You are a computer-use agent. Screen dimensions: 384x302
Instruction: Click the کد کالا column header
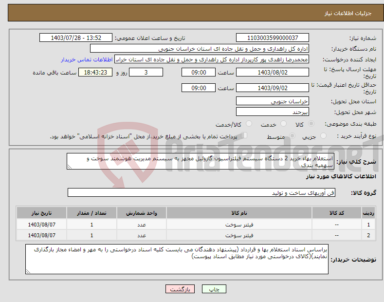337,213
